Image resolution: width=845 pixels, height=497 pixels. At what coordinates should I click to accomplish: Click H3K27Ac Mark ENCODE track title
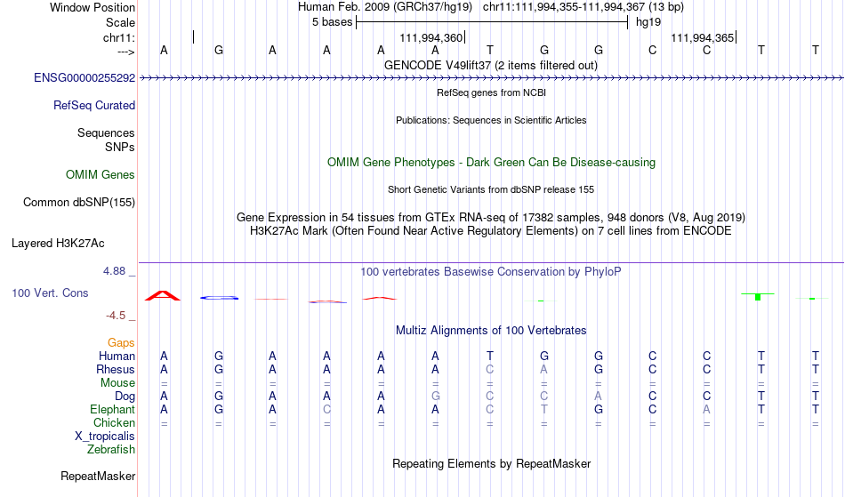(491, 231)
